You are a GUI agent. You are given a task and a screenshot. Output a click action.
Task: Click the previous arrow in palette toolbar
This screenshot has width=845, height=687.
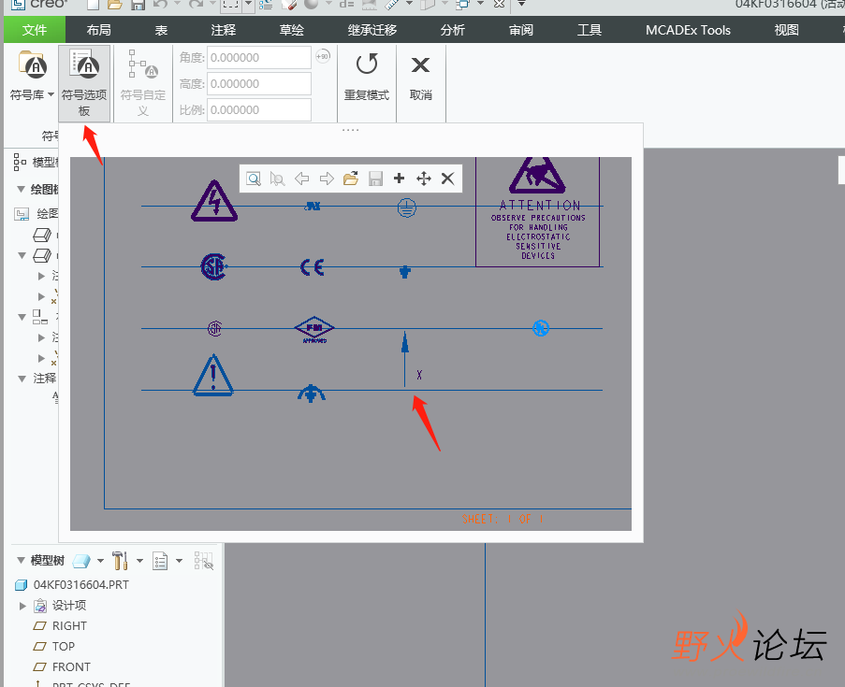[x=301, y=179]
